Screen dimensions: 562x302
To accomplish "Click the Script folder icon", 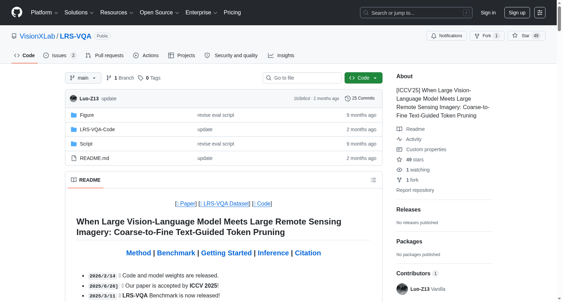I will coord(74,144).
